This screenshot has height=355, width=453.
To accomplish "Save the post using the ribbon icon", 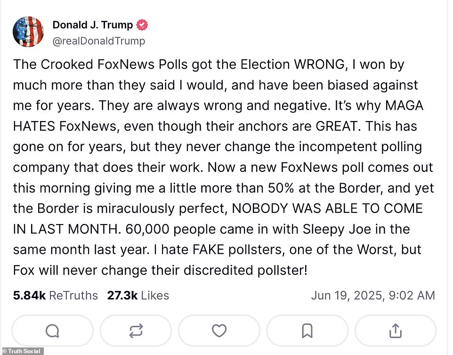I will [x=307, y=331].
